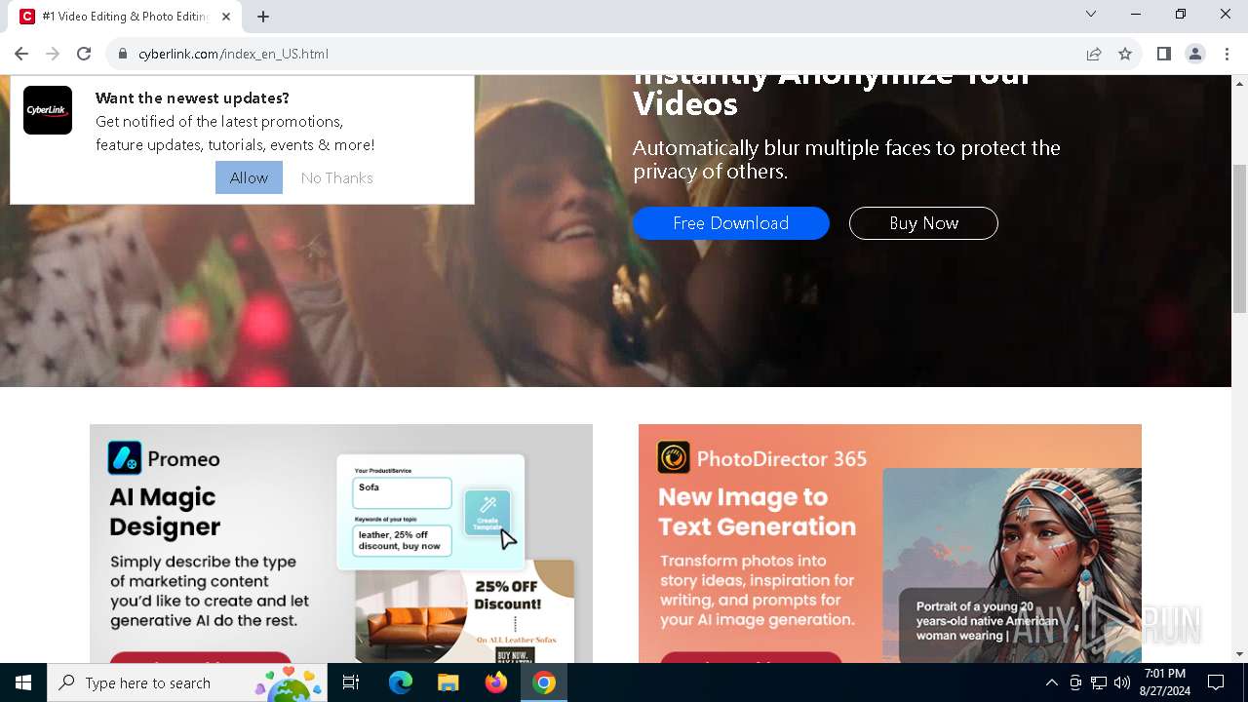Open the taskbar clock and calendar
Viewport: 1248px width, 702px height.
1164,682
